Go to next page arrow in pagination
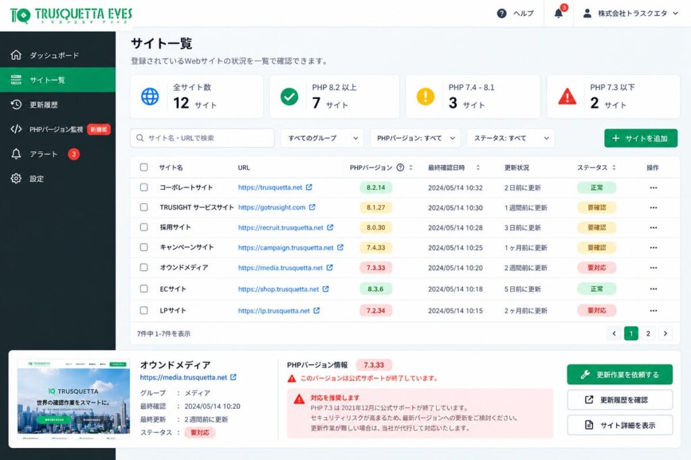The width and height of the screenshot is (691, 460). [665, 333]
